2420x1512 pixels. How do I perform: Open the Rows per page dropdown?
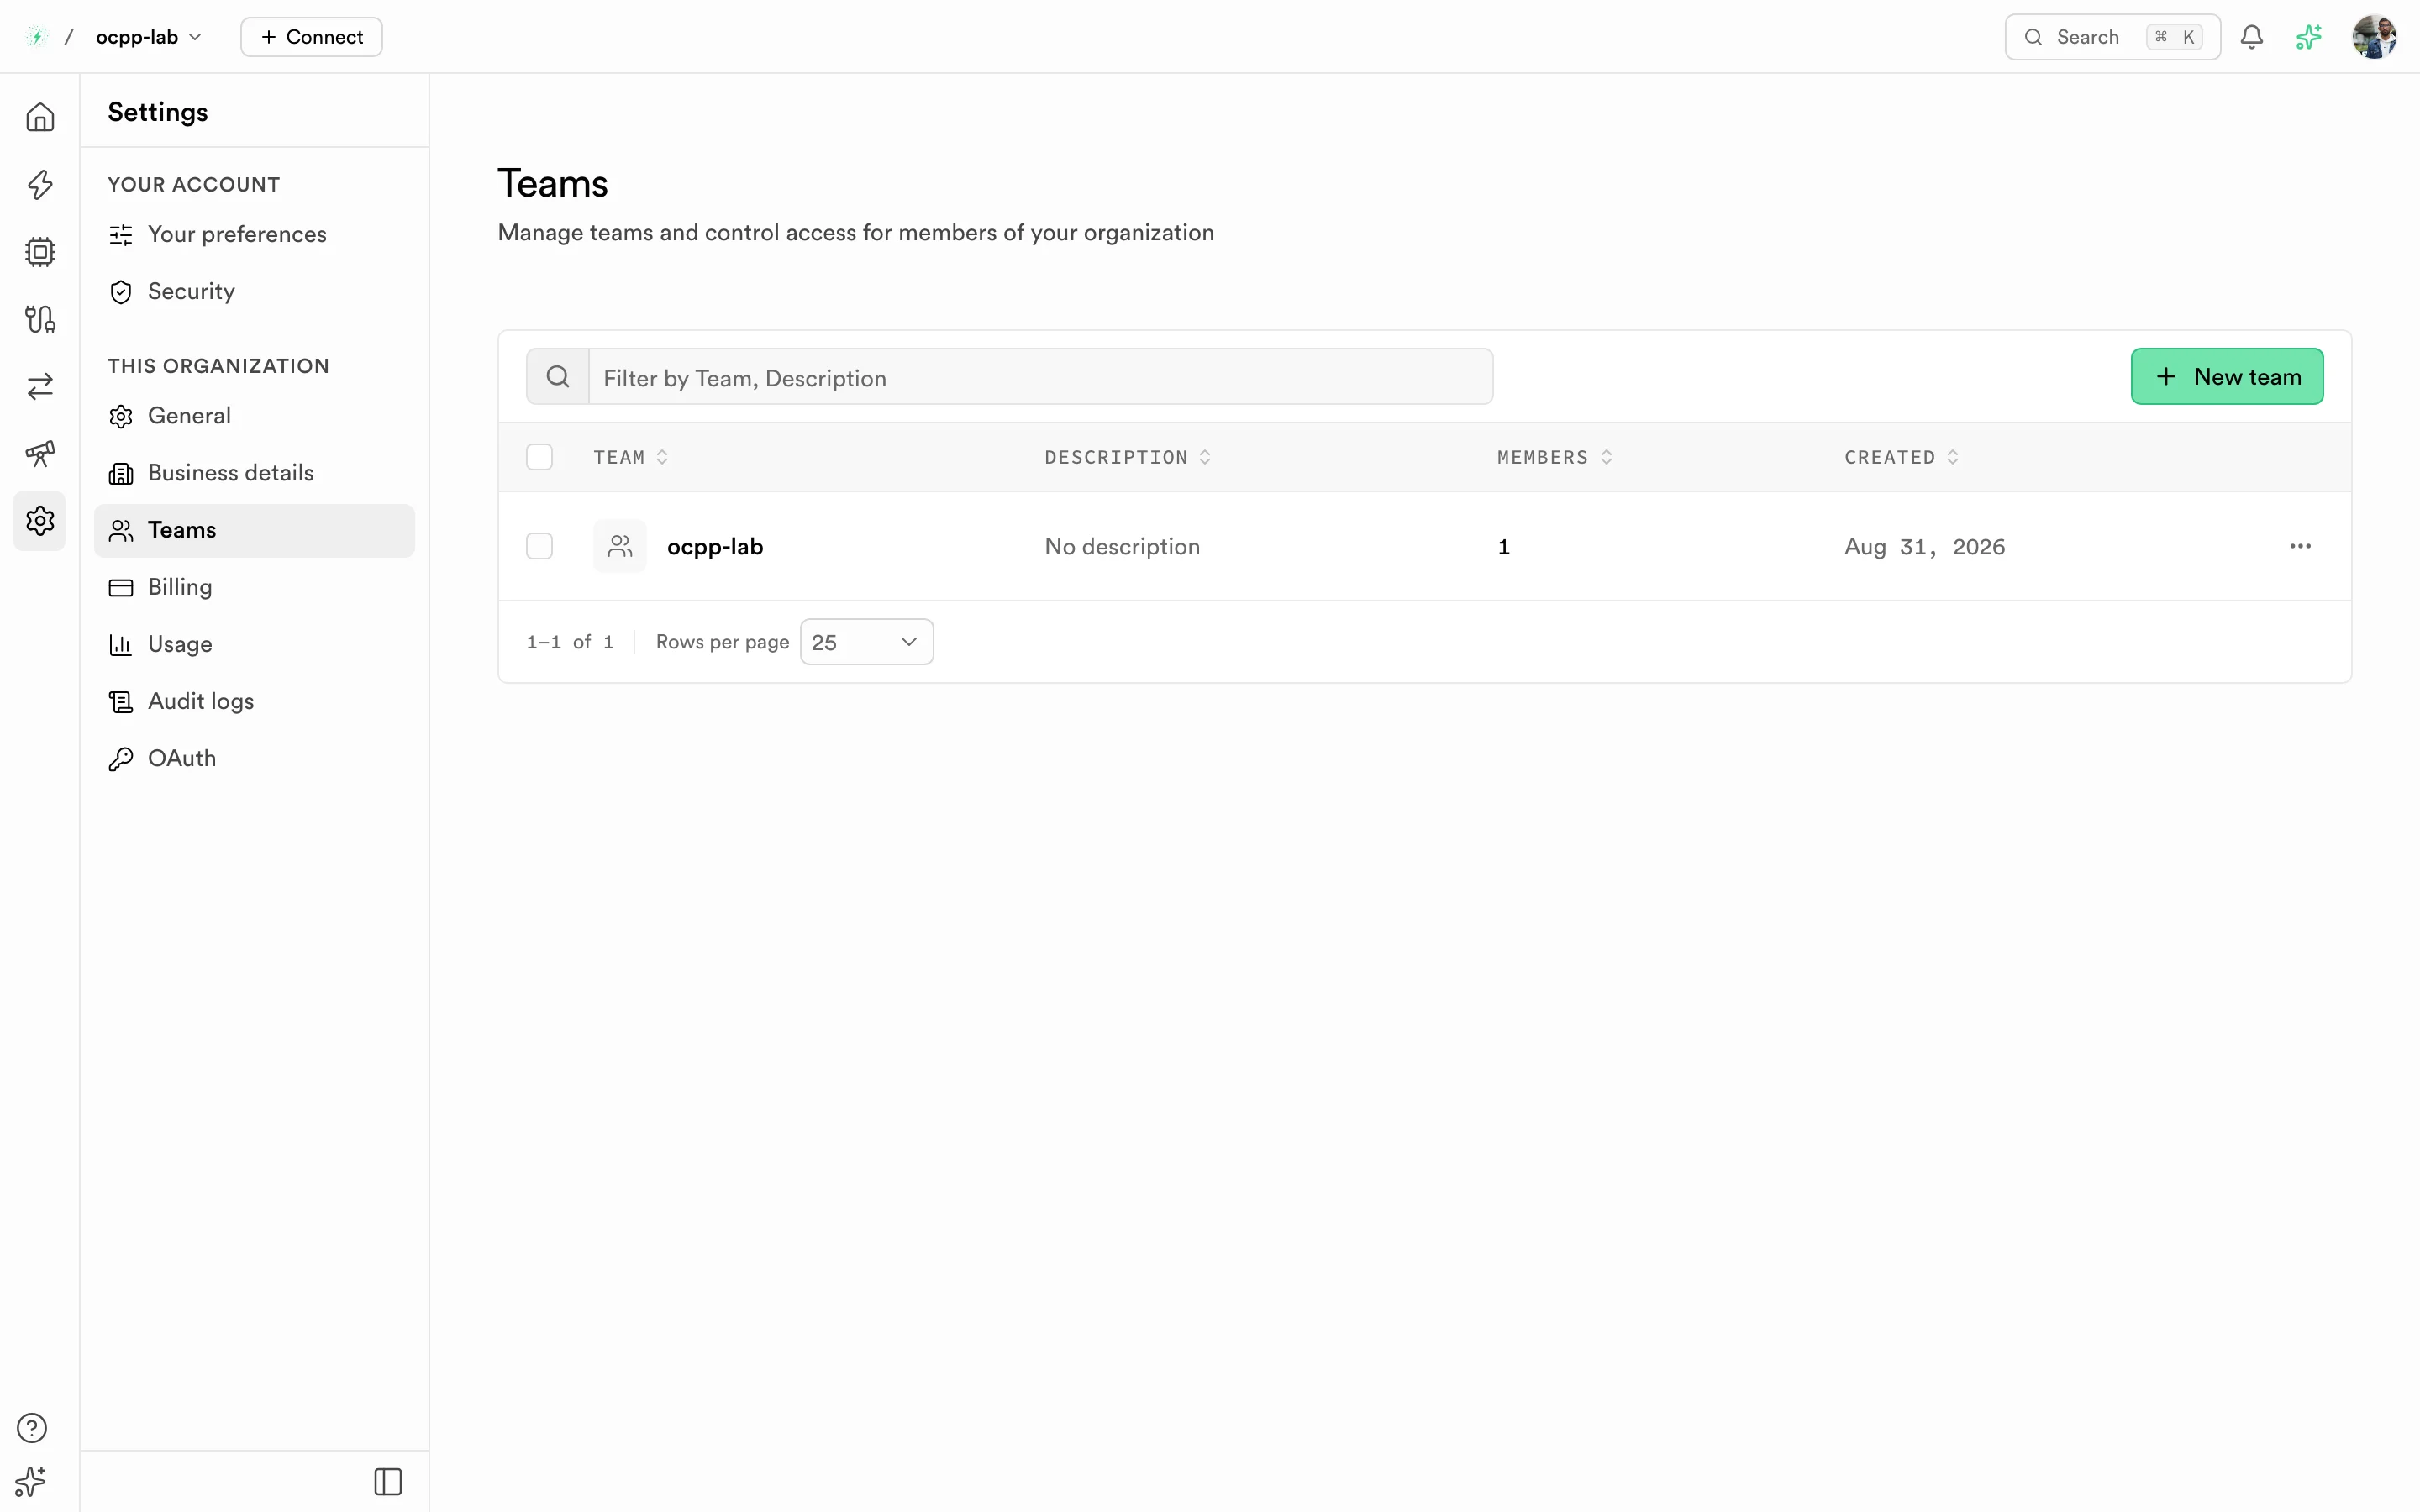(x=867, y=642)
